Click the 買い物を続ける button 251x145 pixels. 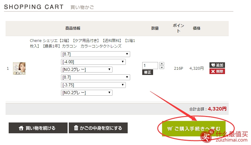[x=38, y=128]
